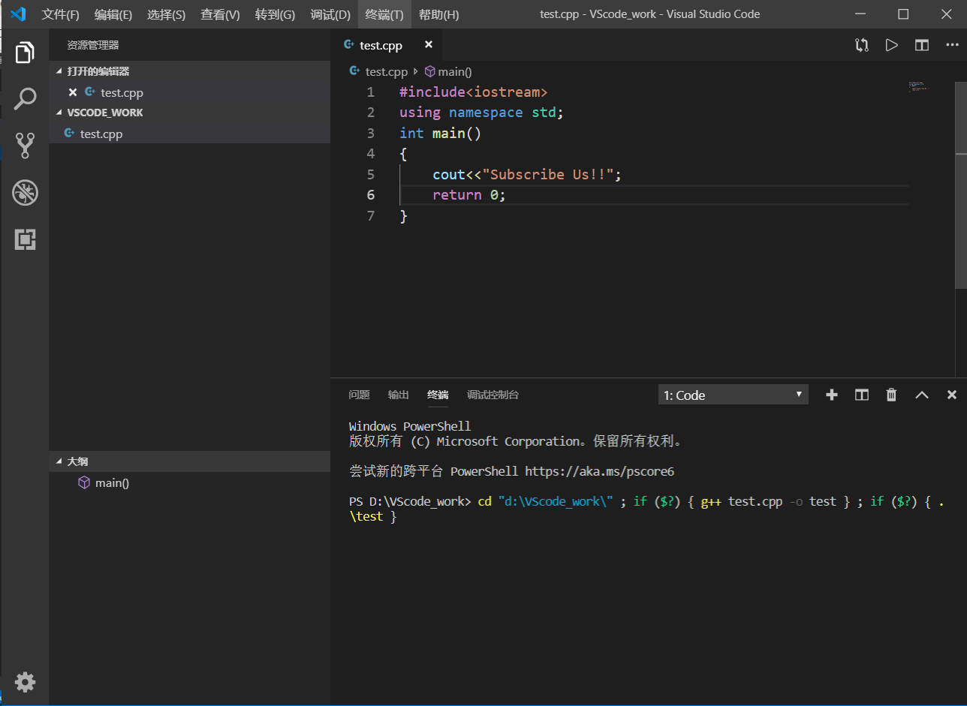Open the Explorer view in activity bar
Viewport: 967px width, 706px height.
[25, 53]
